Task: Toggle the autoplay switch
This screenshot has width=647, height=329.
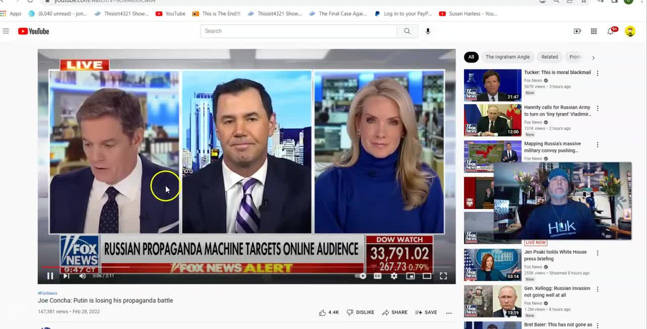Action: pyautogui.click(x=360, y=276)
